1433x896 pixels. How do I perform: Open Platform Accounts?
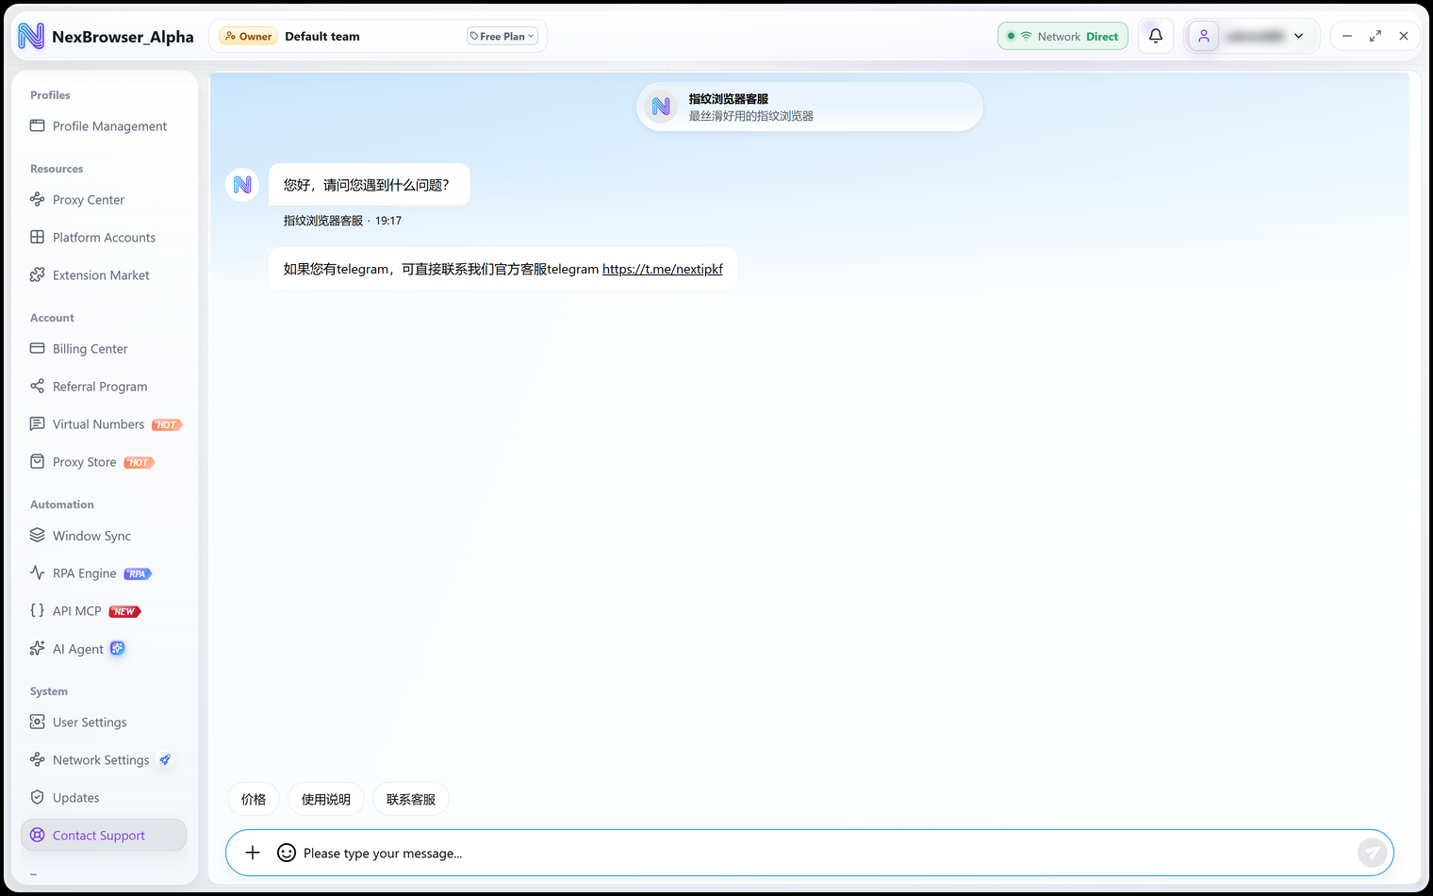(x=104, y=237)
